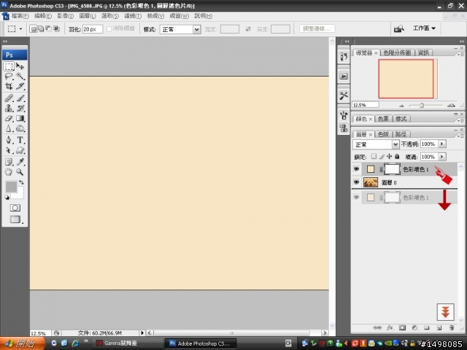Screen dimensions: 467x350
Task: Select the Gradient tool
Action: pyautogui.click(x=20, y=118)
